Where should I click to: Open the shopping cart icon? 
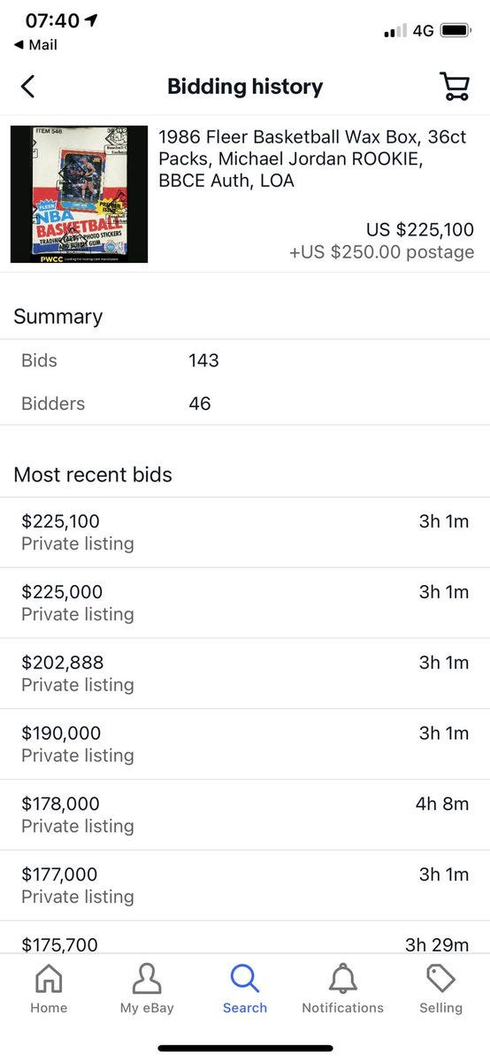pyautogui.click(x=455, y=86)
